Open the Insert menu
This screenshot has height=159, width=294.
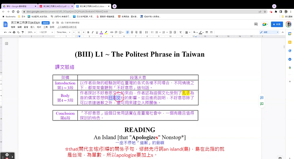coord(32,27)
